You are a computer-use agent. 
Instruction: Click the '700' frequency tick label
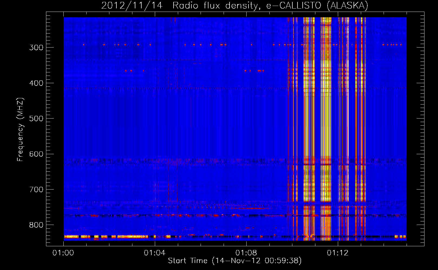coord(36,190)
